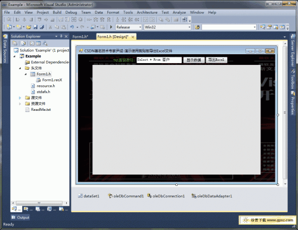Viewport: 298px width, 230px height.
Task: Click the Save icon in toolbar
Action: pos(35,27)
